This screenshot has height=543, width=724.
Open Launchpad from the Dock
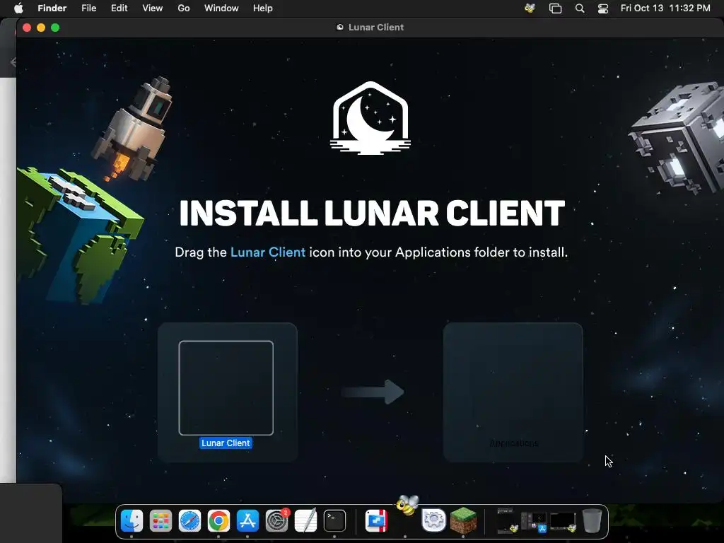[x=160, y=521]
